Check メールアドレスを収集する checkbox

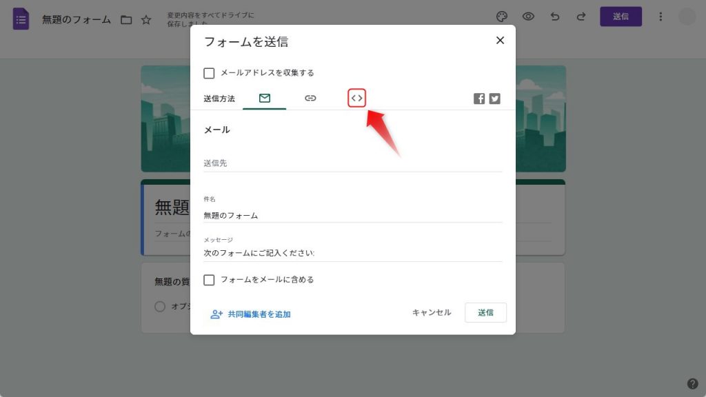tap(209, 73)
